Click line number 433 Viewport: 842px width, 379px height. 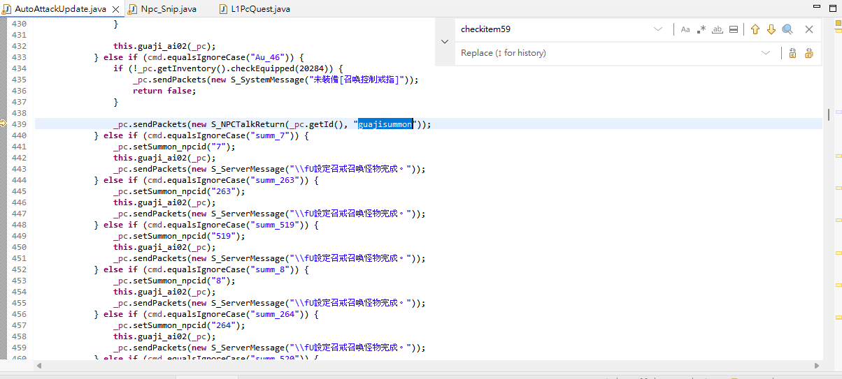click(x=20, y=57)
